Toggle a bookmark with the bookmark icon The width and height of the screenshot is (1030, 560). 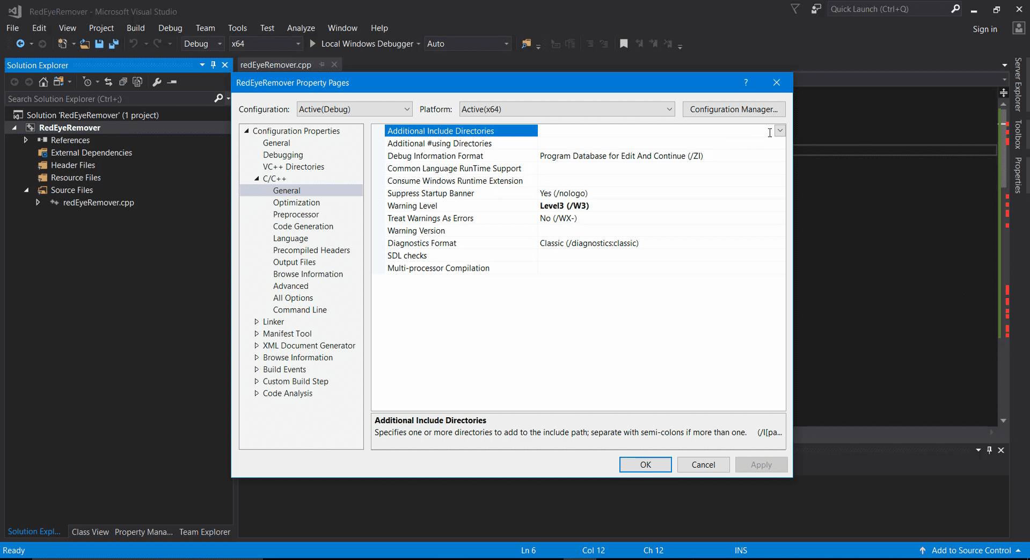624,43
